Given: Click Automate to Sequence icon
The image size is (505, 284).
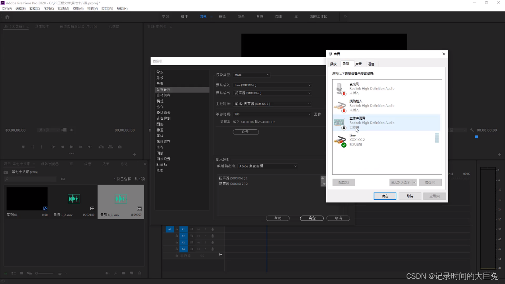Looking at the screenshot, I should [108, 273].
